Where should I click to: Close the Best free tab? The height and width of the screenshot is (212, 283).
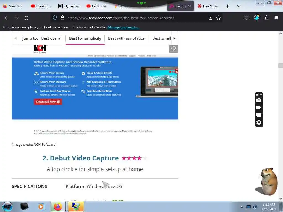(190, 6)
